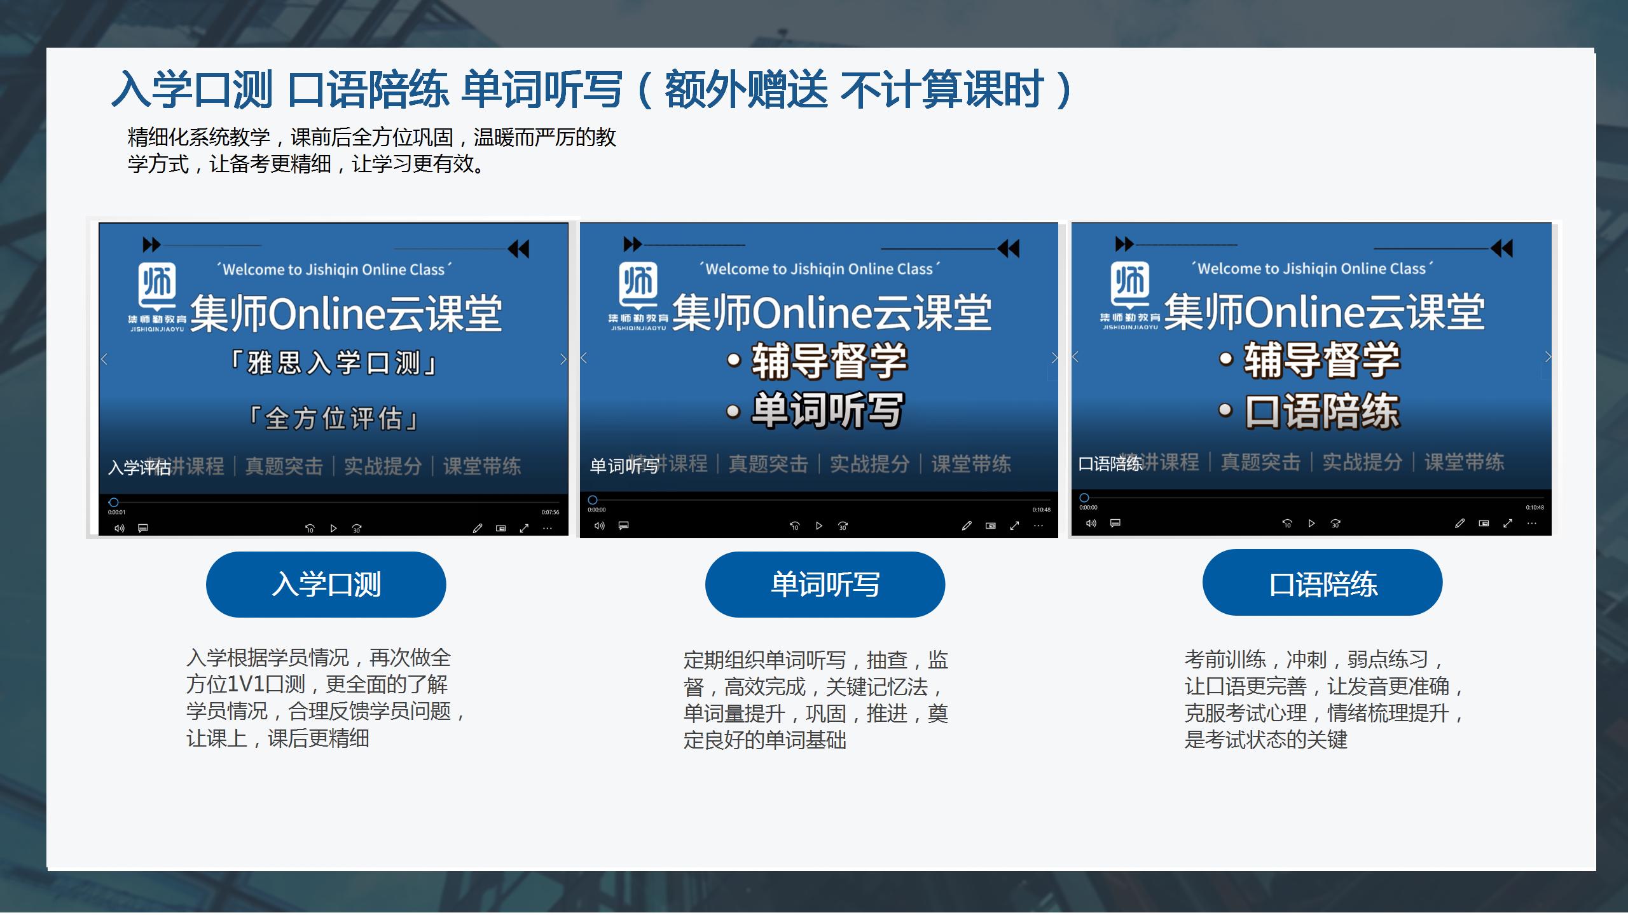Screen dimensions: 1628x915
Task: Click previous chevron on 入学评估 video
Action: coord(104,360)
